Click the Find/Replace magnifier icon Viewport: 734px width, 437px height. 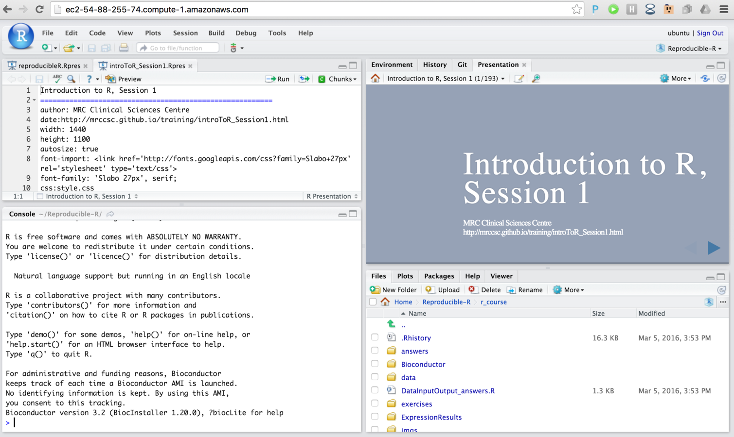click(72, 79)
